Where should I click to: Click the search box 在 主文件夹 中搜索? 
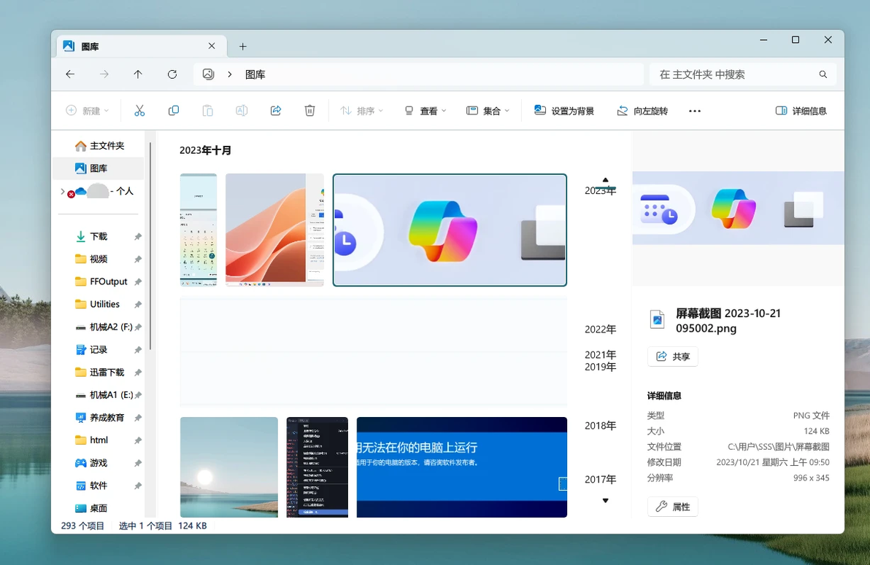(x=742, y=74)
